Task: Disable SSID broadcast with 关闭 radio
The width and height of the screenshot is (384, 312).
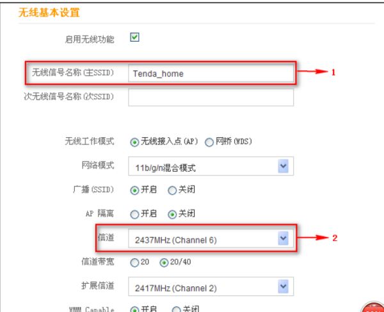Action: pos(172,190)
